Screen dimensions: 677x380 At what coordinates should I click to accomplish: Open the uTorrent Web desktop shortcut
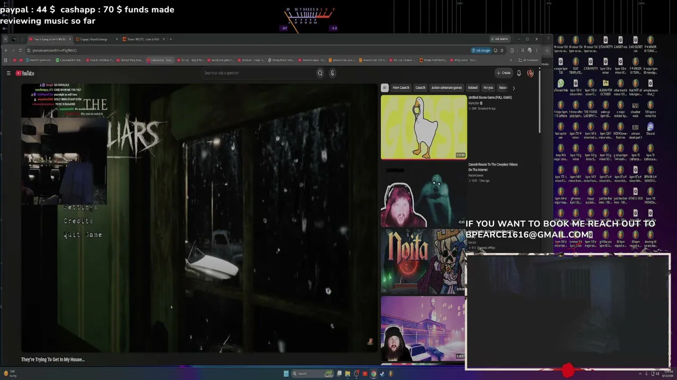(x=561, y=85)
